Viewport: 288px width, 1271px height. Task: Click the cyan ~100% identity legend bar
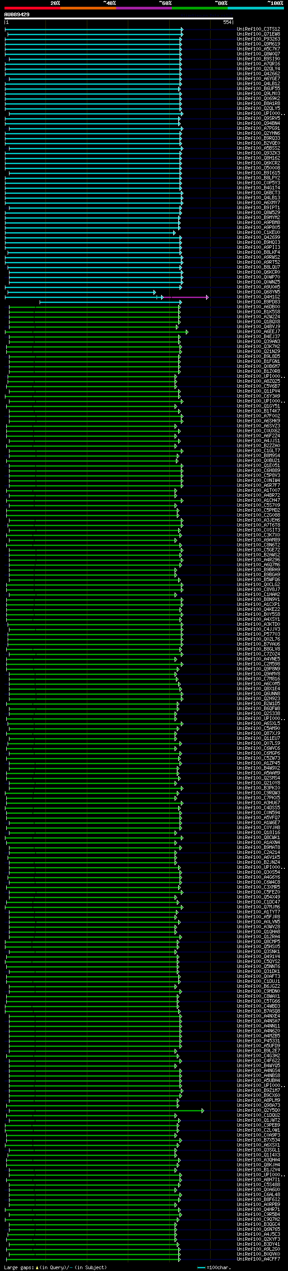pos(256,8)
